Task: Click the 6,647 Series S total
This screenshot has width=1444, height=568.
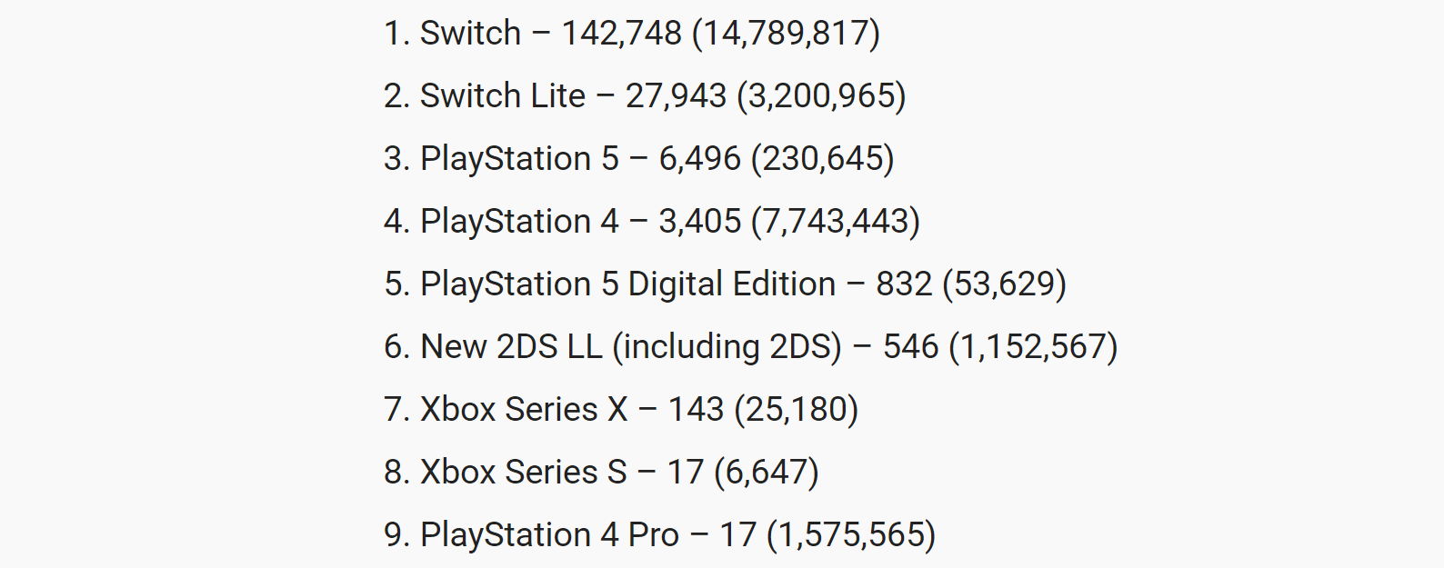Action: pos(767,473)
